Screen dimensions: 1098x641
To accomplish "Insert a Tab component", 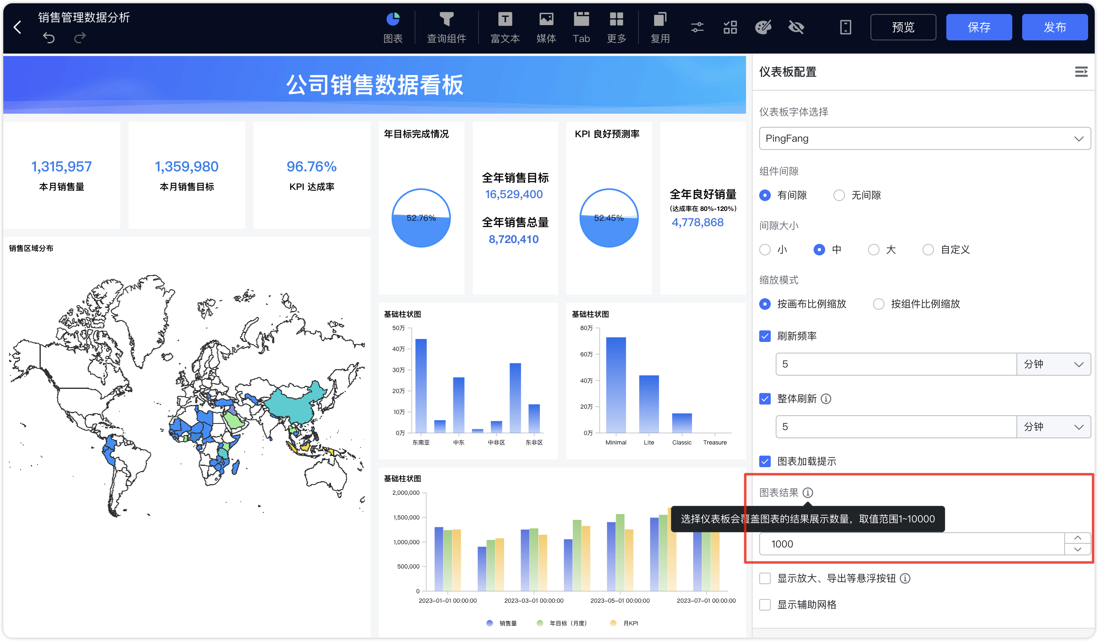I will (581, 28).
